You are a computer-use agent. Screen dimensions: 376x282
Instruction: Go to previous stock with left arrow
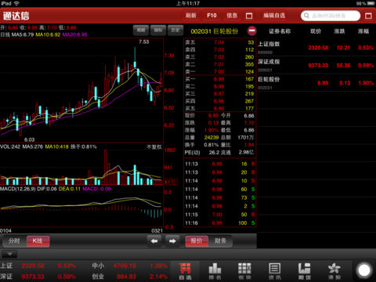coord(154,240)
